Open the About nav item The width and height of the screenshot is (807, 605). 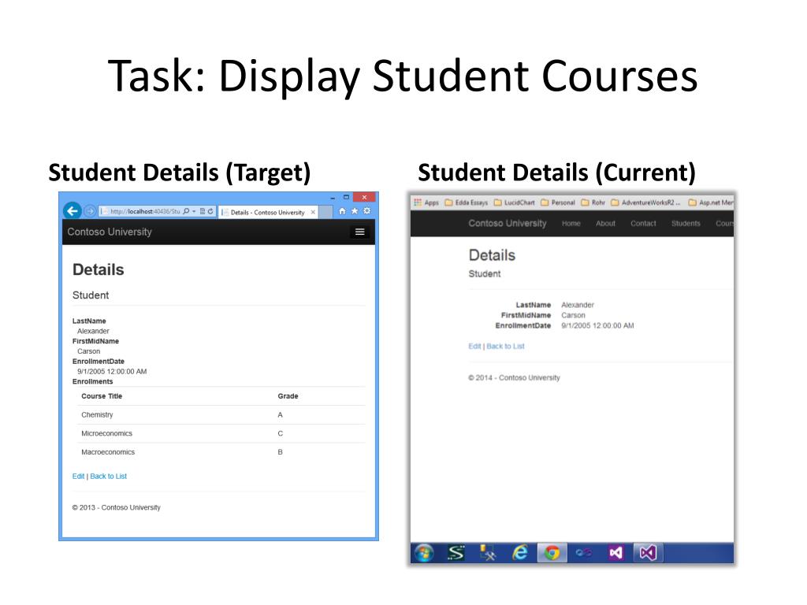[606, 223]
